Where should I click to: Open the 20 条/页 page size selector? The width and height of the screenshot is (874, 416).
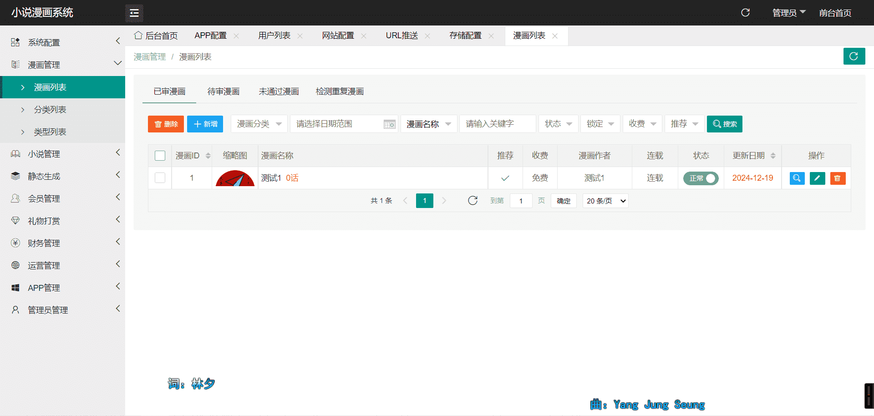tap(605, 201)
